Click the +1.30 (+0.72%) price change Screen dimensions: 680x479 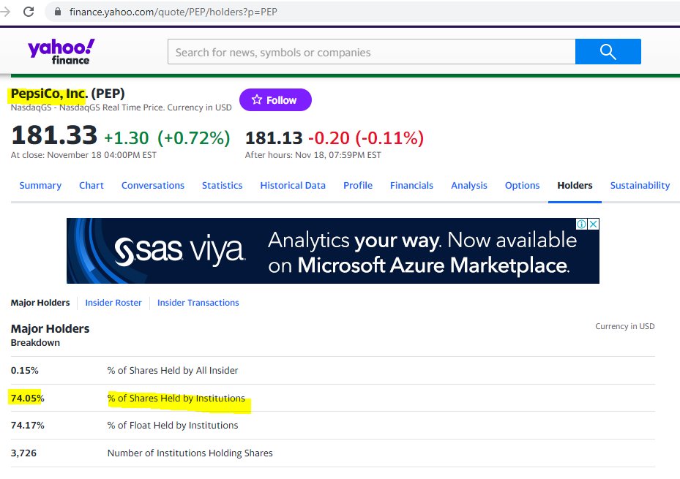pos(167,138)
